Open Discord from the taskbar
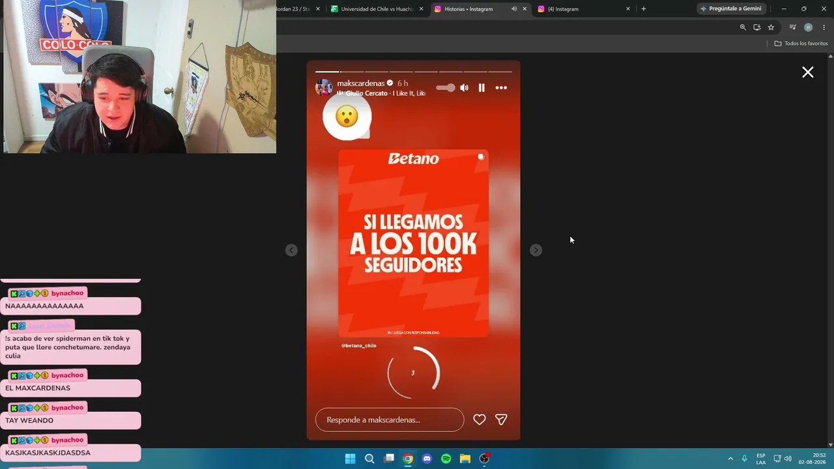The width and height of the screenshot is (834, 469). click(427, 459)
